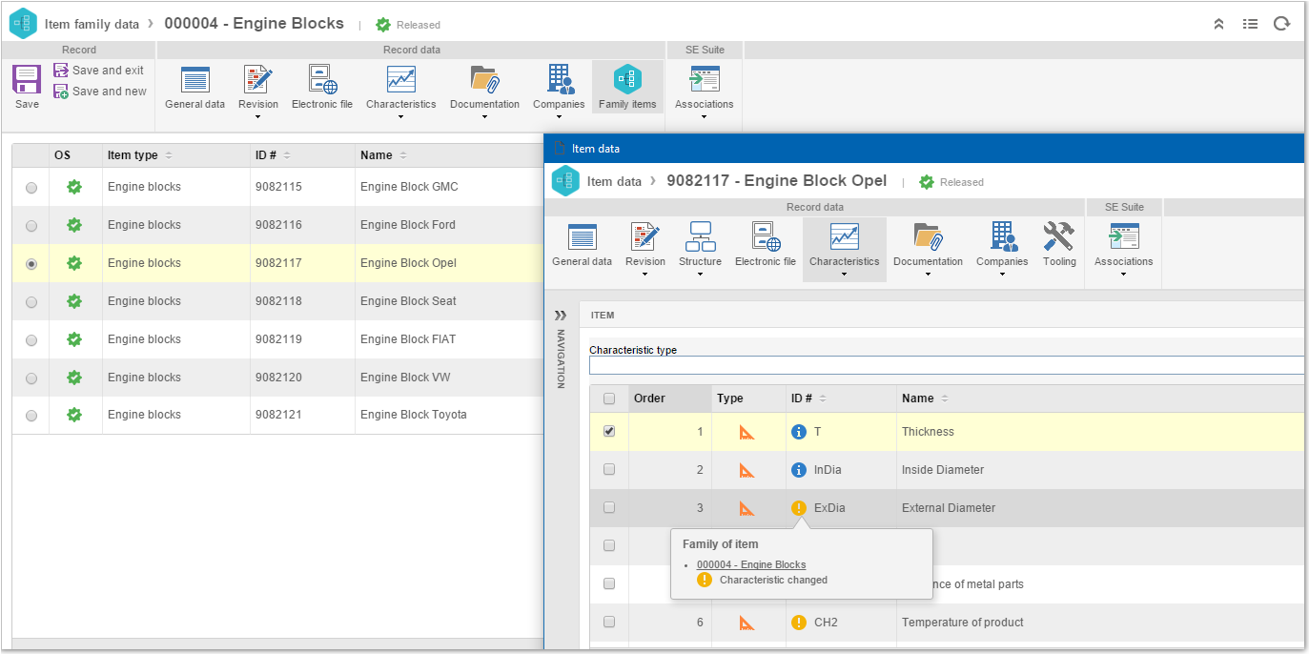Open Documentation in Item data window
1309x654 pixels.
click(928, 246)
